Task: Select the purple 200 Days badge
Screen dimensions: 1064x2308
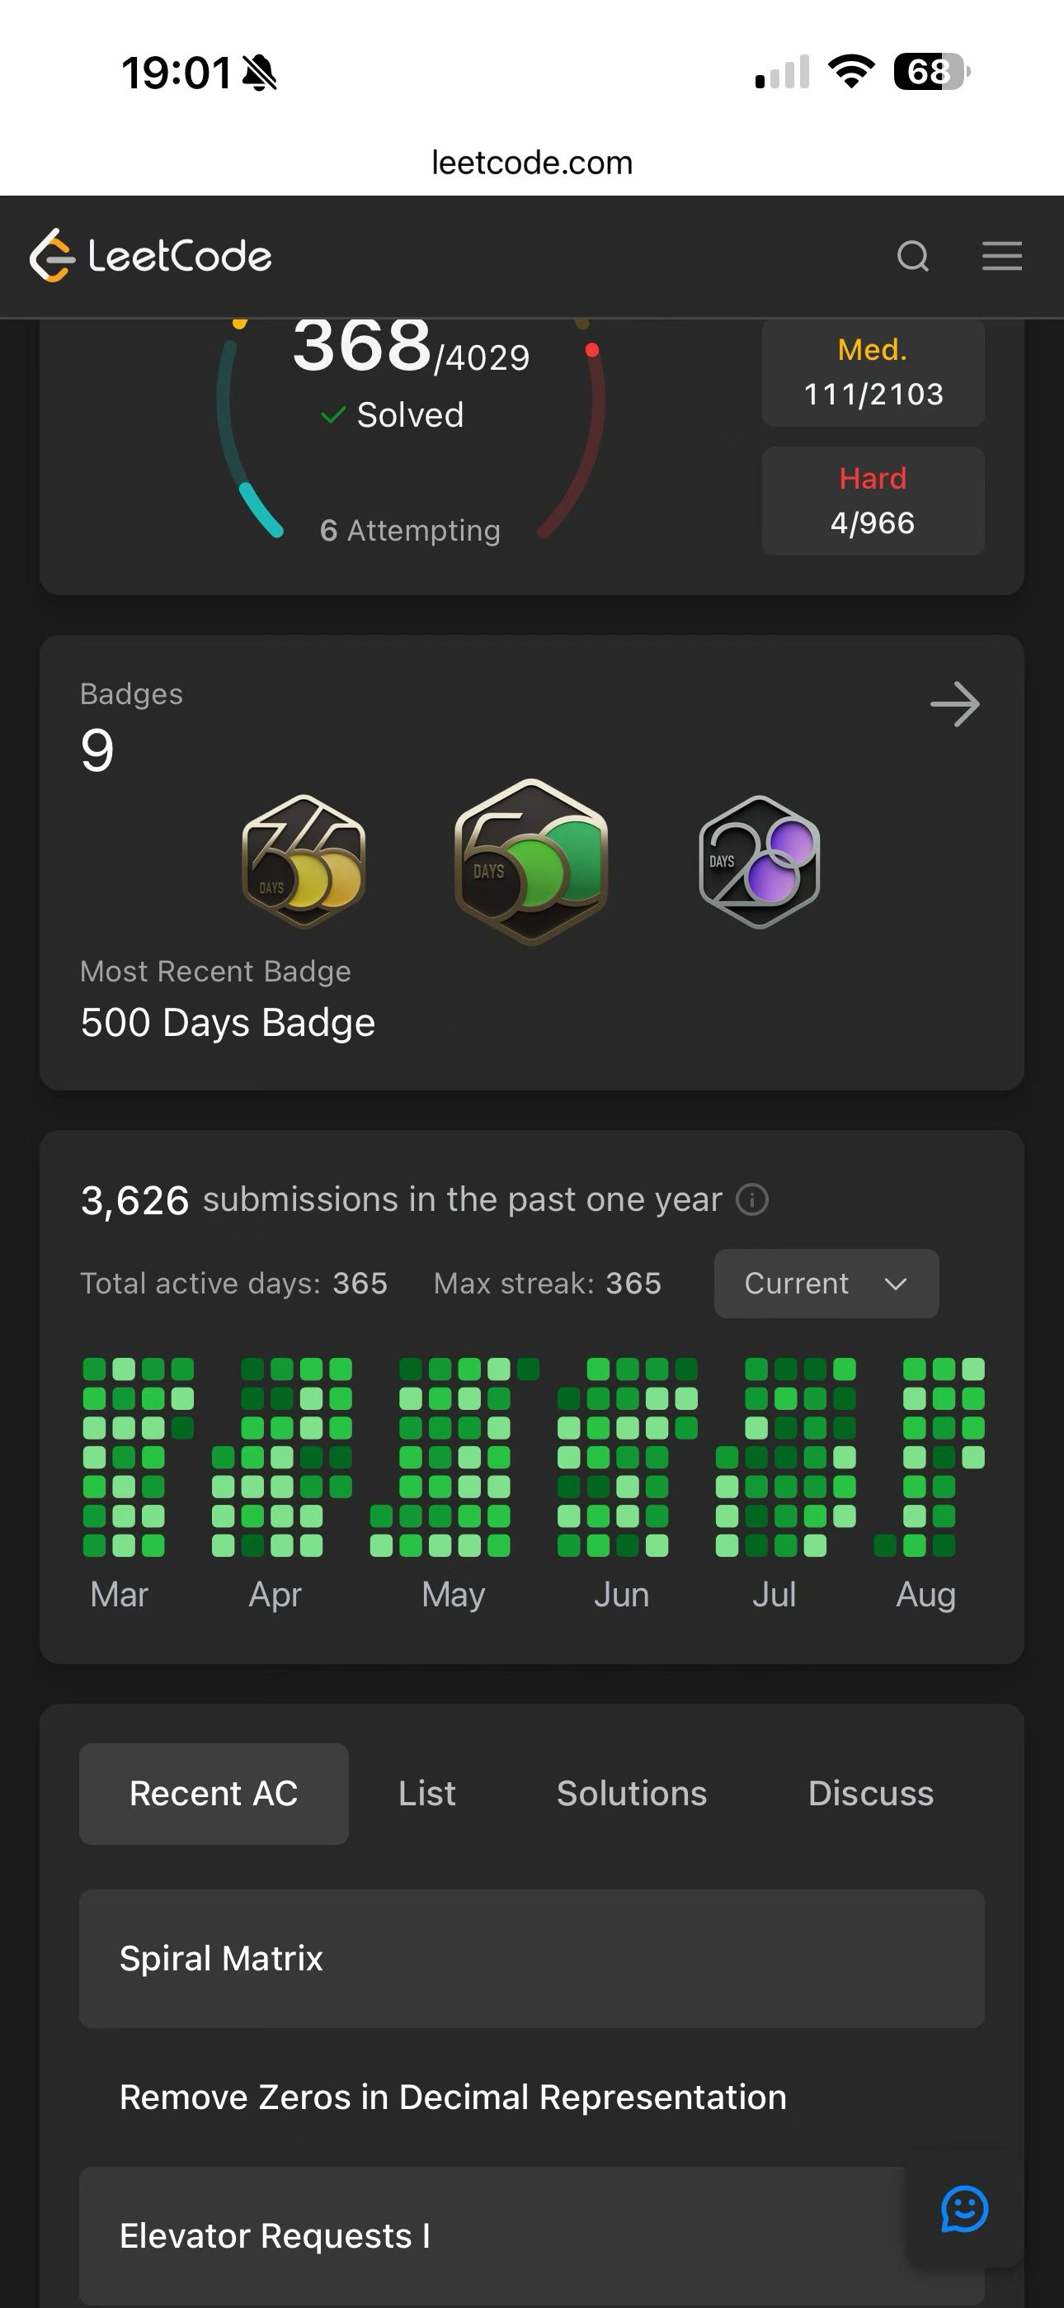Action: point(760,862)
